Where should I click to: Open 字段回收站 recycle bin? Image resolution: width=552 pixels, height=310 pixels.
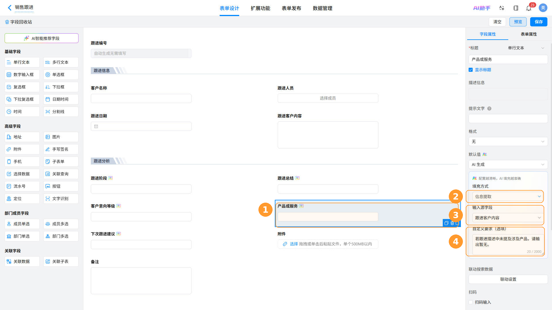[x=18, y=22]
